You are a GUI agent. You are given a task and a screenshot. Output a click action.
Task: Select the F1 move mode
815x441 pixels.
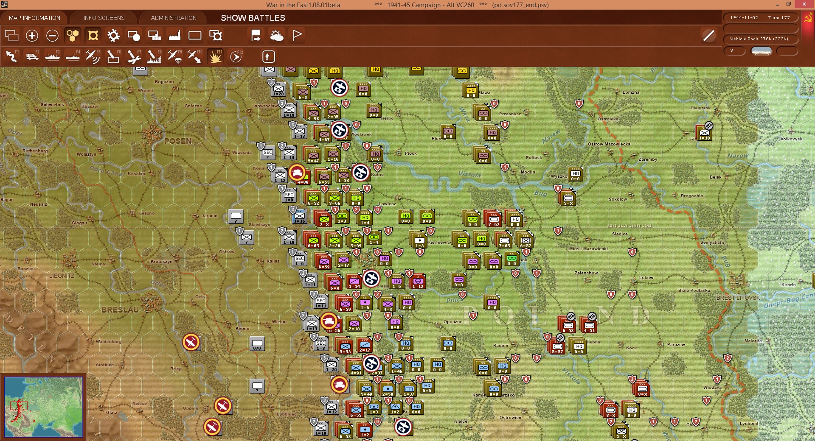[x=11, y=56]
